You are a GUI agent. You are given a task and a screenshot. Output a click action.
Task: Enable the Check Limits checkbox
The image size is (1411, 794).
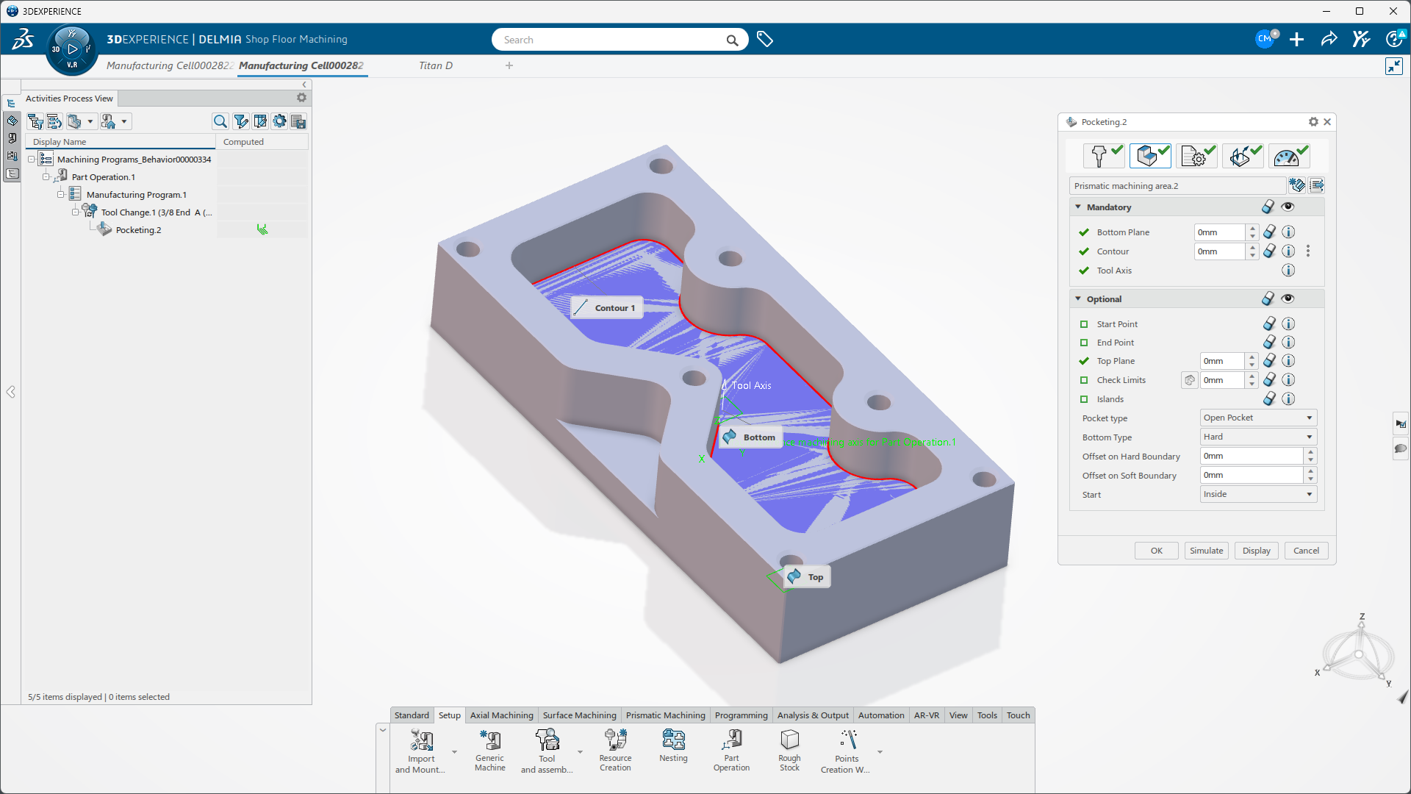pos(1084,380)
